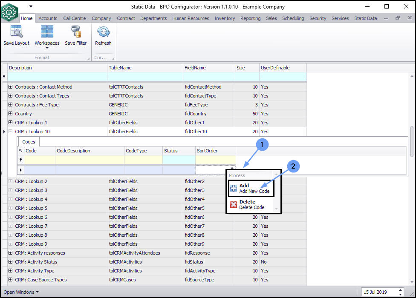Click the Codes grid search icon
This screenshot has height=298, width=416.
[20, 151]
